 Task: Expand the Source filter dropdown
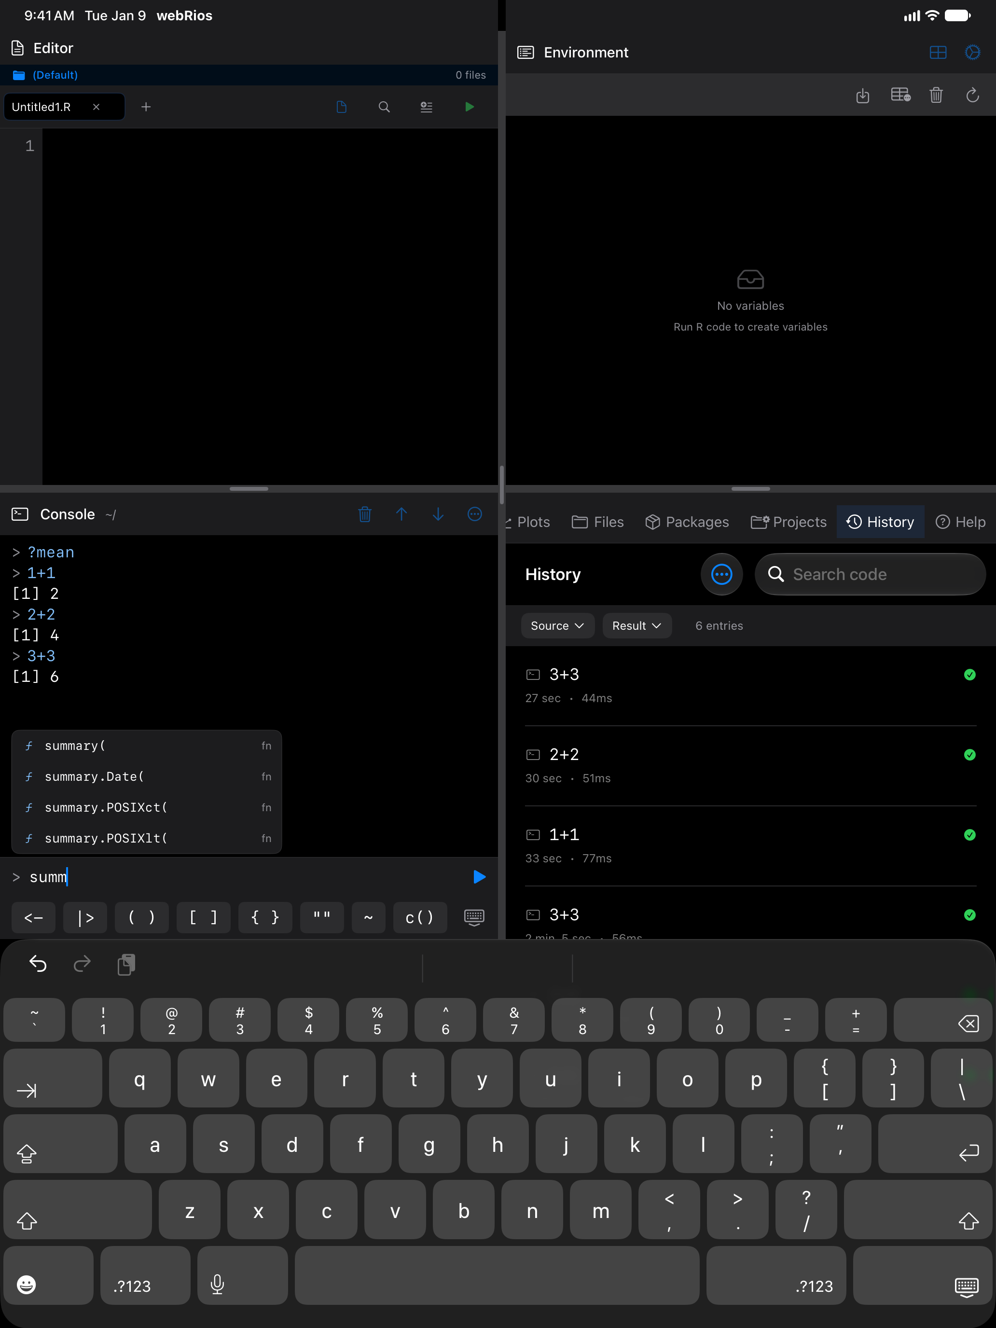pos(557,626)
